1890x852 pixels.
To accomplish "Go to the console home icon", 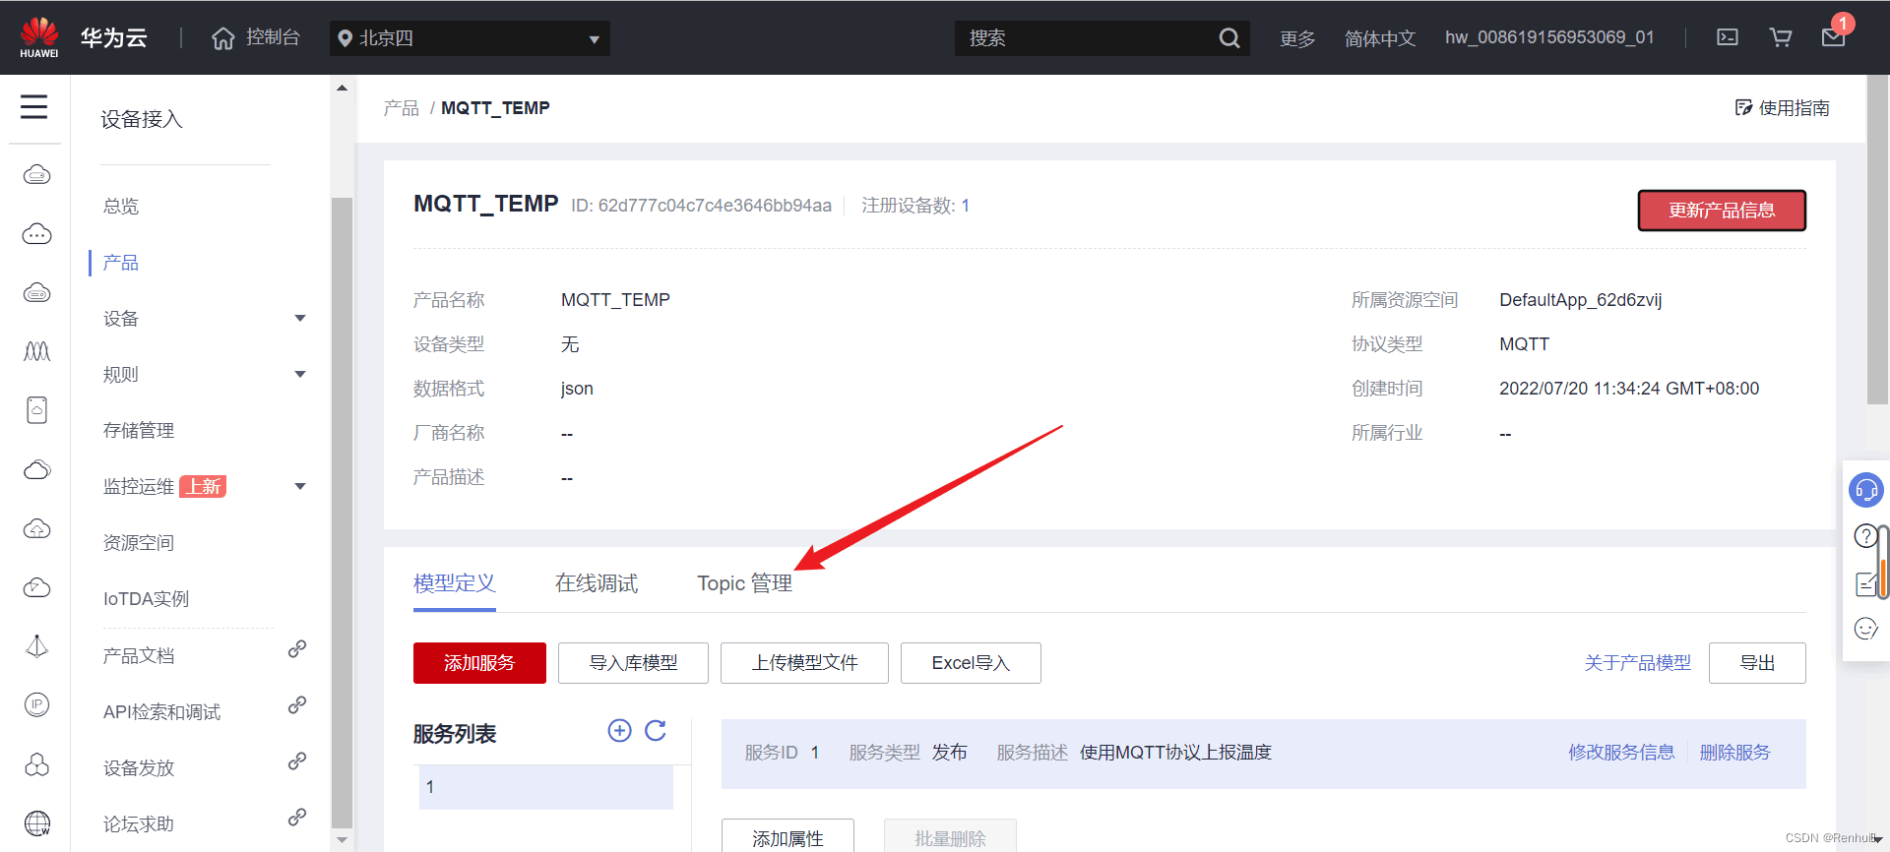I will (x=223, y=38).
